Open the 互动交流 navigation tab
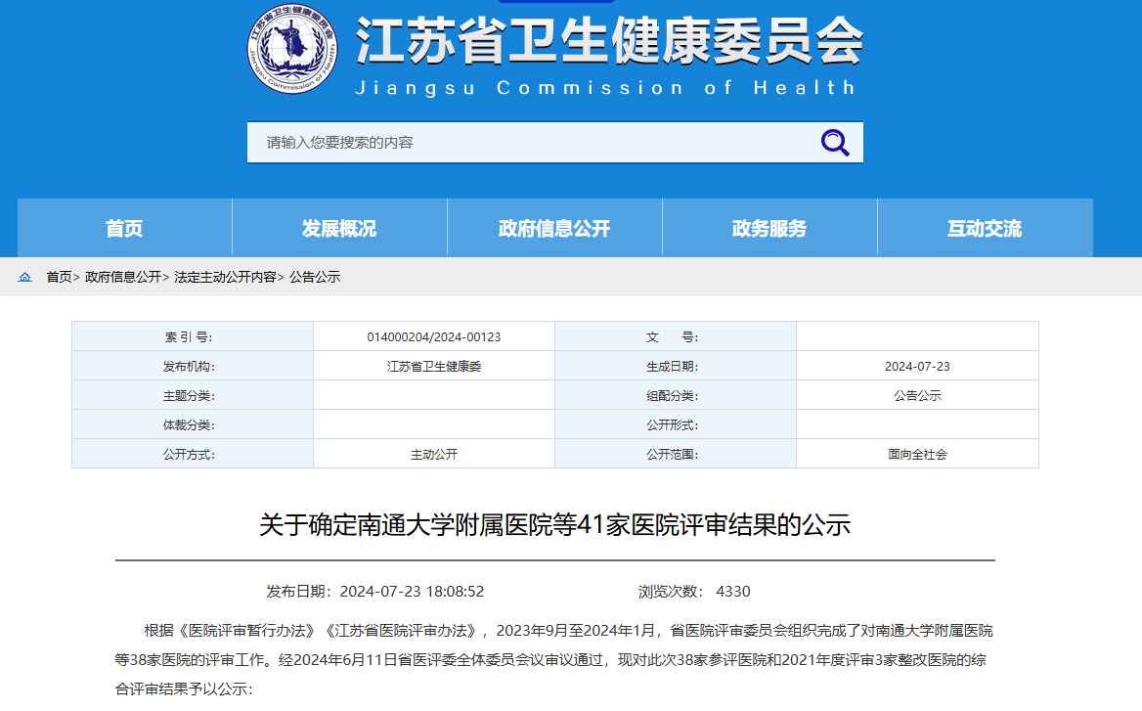This screenshot has width=1142, height=711. (984, 228)
